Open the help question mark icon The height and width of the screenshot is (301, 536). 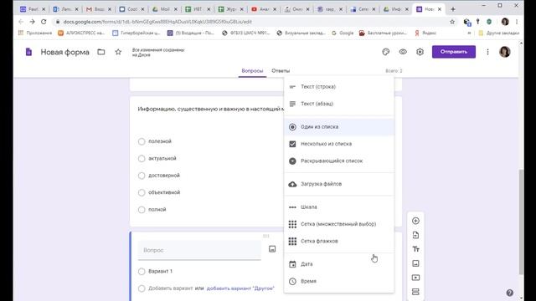click(510, 293)
